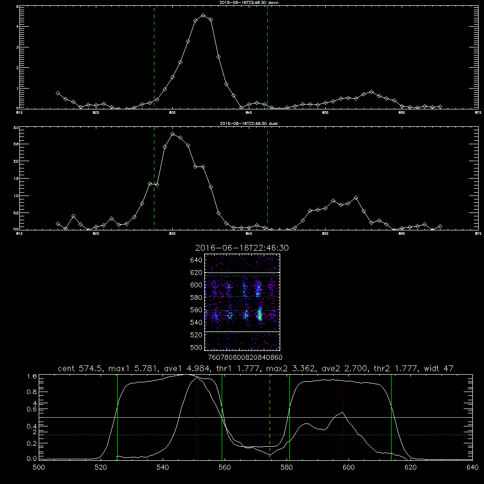Click the 620 label on the bottom plot's x-axis

[410, 467]
